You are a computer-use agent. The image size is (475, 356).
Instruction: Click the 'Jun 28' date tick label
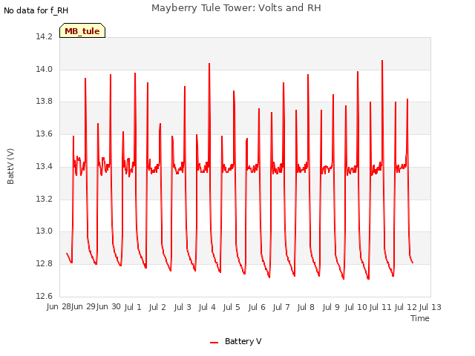[x=59, y=307]
